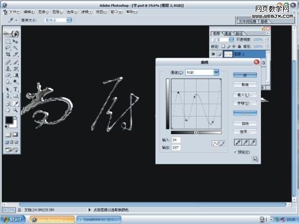The image size is (299, 224).
Task: Select the Blur tool
Action: (x=8, y=82)
